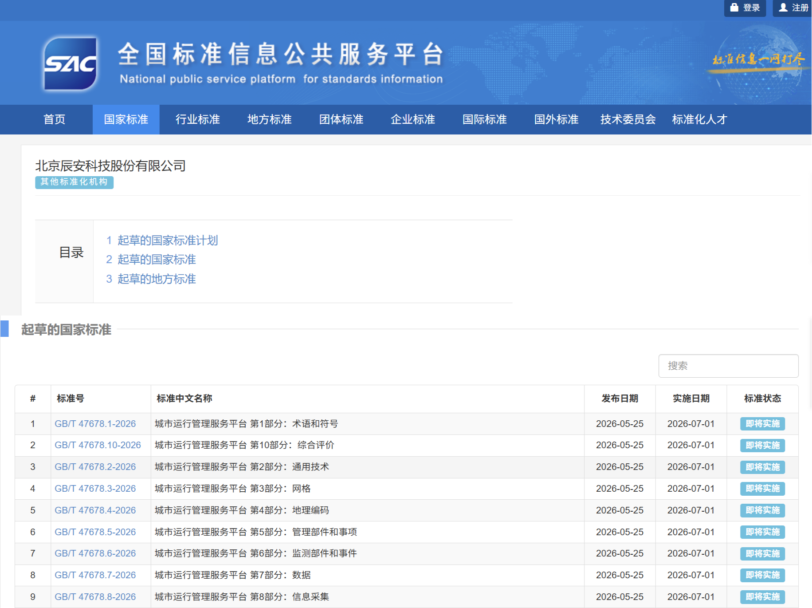Select title text 第10部分：综合评价
This screenshot has width=812, height=608.
(x=292, y=445)
